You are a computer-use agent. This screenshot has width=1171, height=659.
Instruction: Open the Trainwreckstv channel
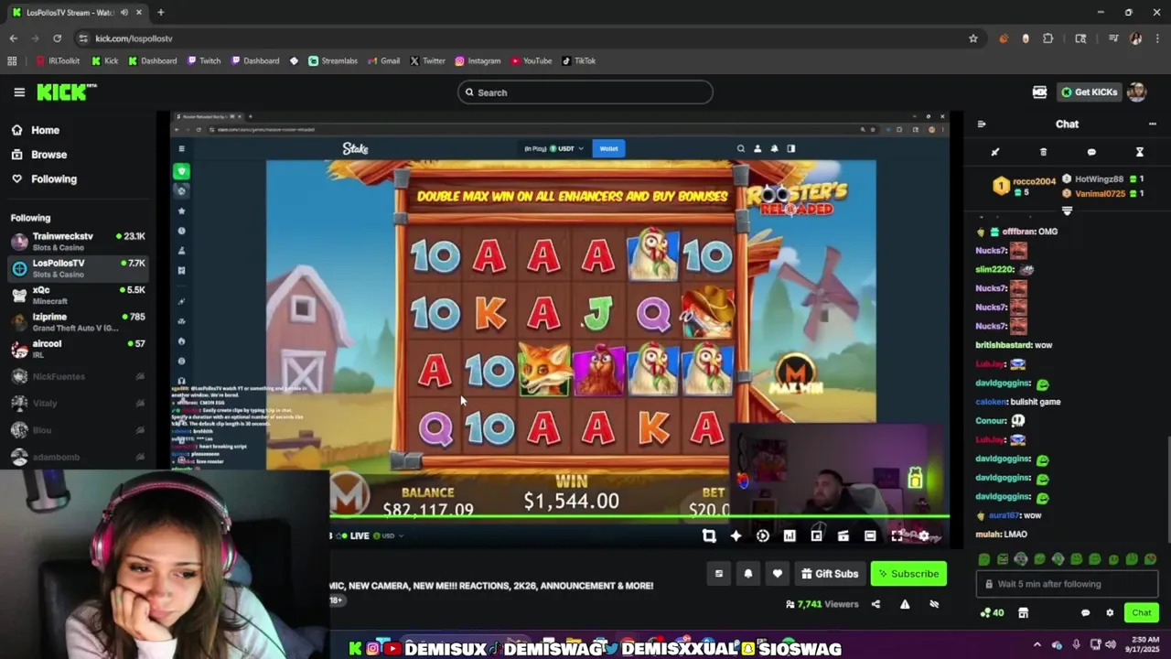click(x=79, y=242)
